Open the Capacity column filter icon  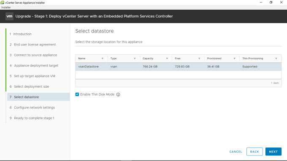coord(167,59)
